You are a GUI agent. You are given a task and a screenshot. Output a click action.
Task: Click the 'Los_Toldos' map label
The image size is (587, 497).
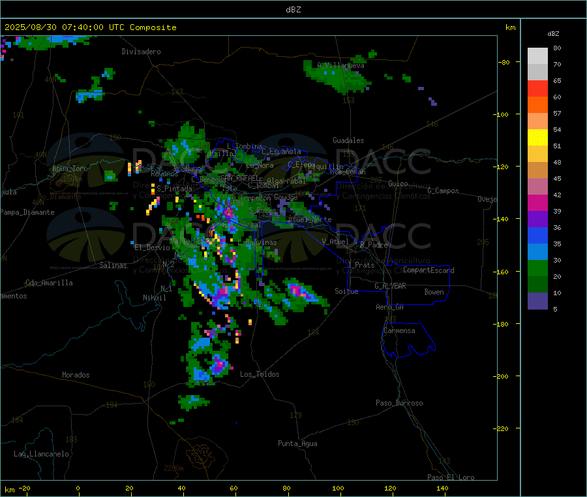point(260,374)
